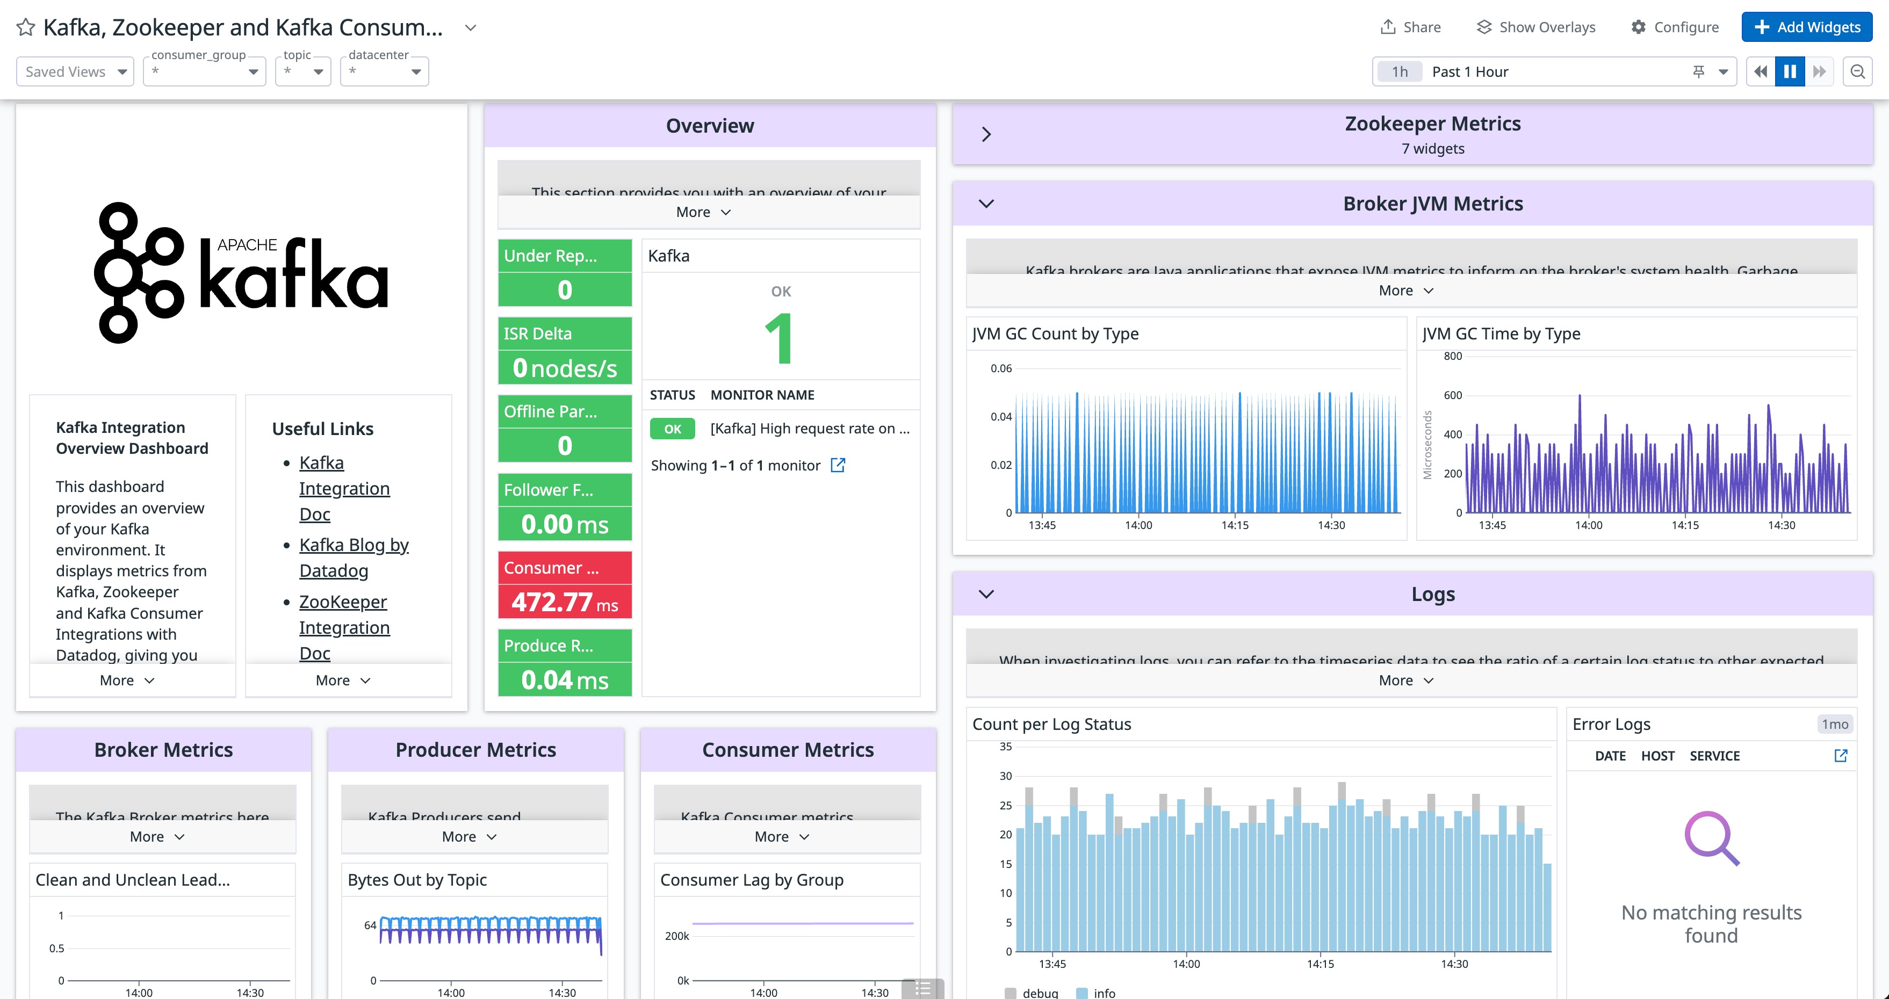Click Count per Log Status title
The height and width of the screenshot is (999, 1889).
(1051, 724)
